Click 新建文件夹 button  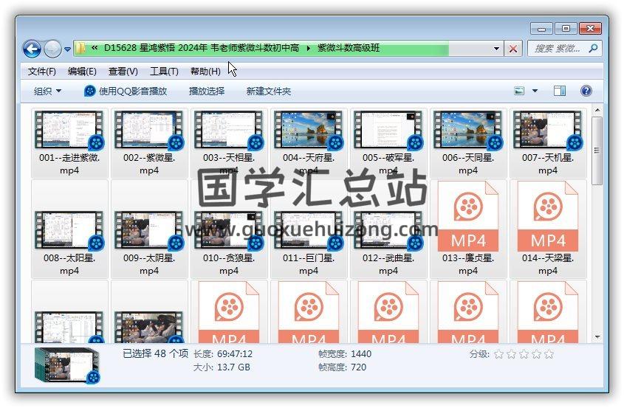pyautogui.click(x=269, y=91)
